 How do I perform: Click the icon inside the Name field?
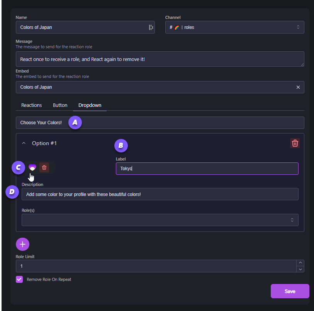tap(151, 27)
